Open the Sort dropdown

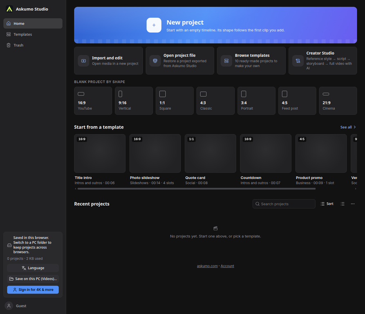click(x=327, y=204)
